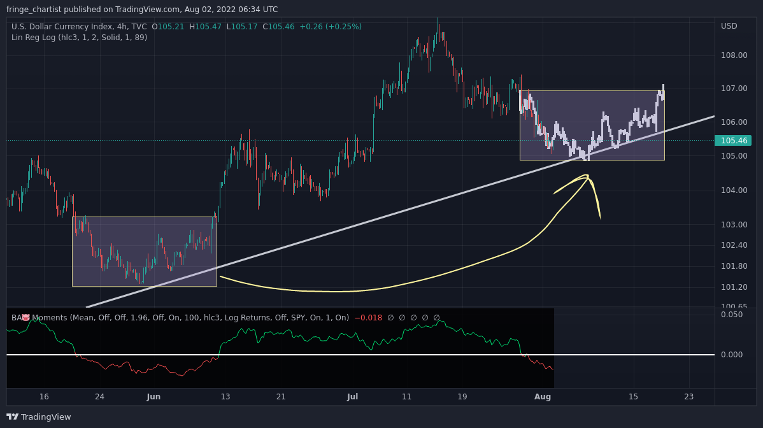Click the '15' date label on time axis
The height and width of the screenshot is (428, 763).
633,396
